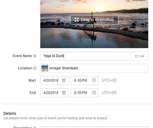Click the UTC+02 timezone next to Start
The height and width of the screenshot is (128, 153).
point(109,80)
